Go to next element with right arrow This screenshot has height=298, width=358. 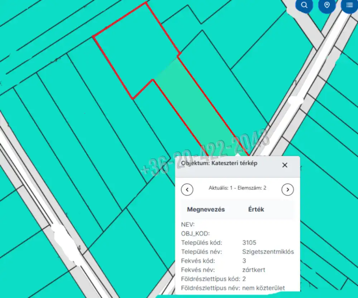287,189
